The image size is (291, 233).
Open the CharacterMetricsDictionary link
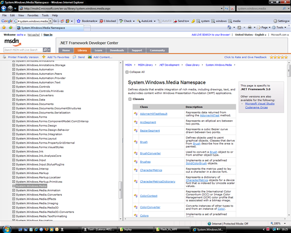coord(158,182)
